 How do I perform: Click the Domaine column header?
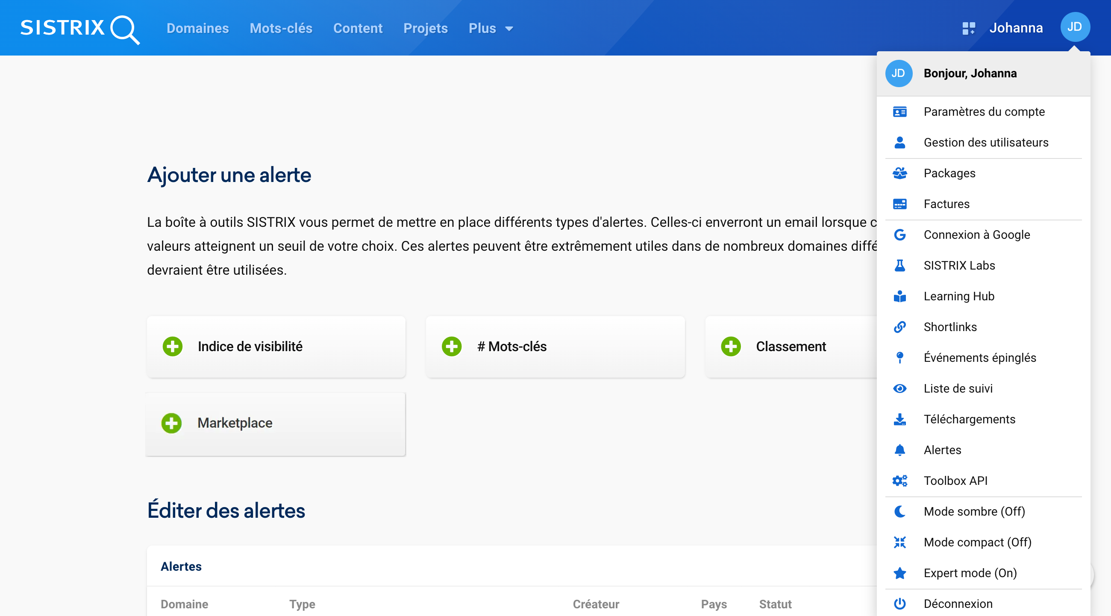184,604
